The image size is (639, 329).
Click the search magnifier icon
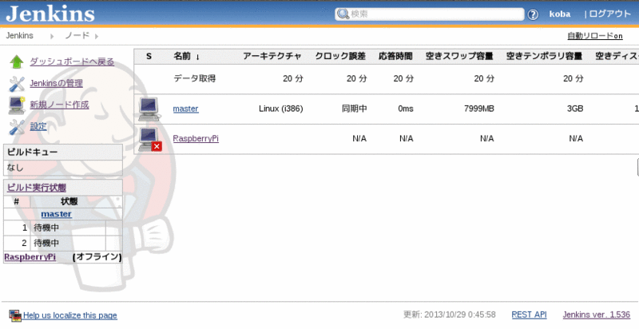coord(343,14)
